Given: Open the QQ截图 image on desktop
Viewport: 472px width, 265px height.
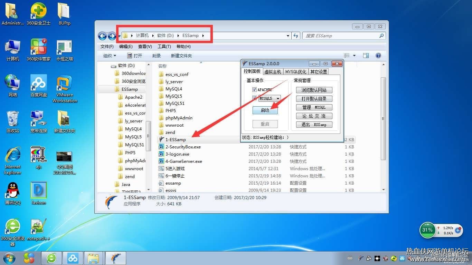Looking at the screenshot, I should [65, 163].
